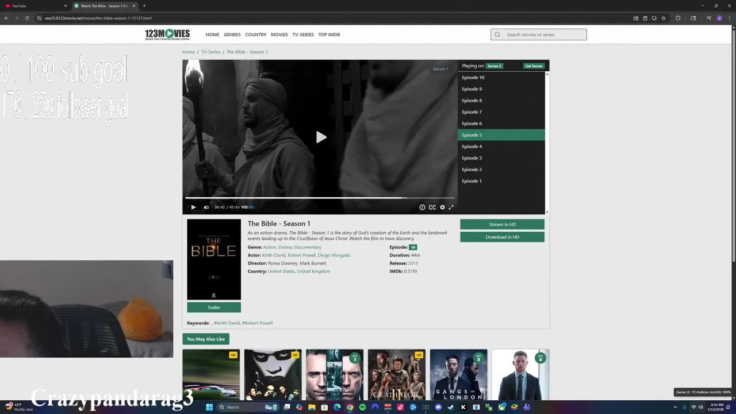Open Steam from the taskbar
736x414 pixels.
451,407
